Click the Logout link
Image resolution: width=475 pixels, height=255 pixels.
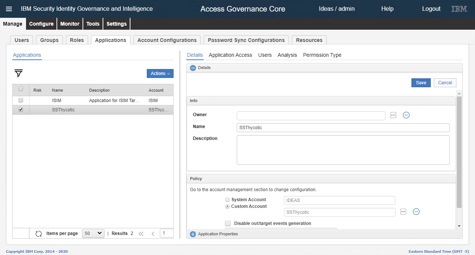point(431,9)
